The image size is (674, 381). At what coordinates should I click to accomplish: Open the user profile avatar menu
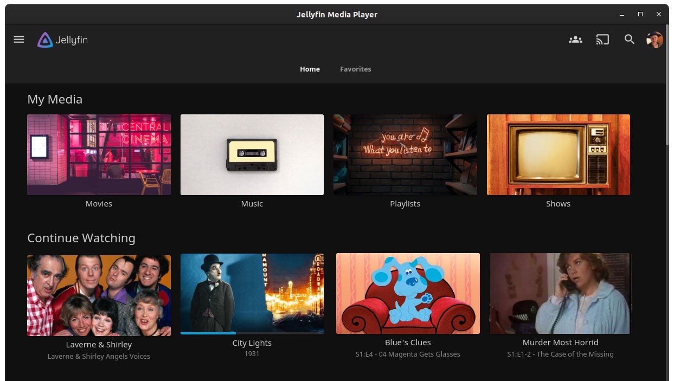pyautogui.click(x=655, y=39)
